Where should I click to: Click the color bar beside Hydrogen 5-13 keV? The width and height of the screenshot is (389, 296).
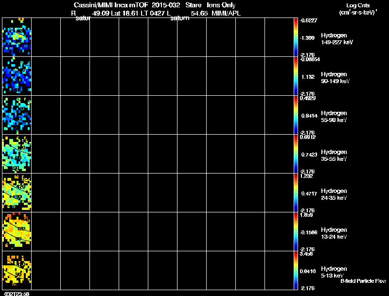pyautogui.click(x=296, y=270)
